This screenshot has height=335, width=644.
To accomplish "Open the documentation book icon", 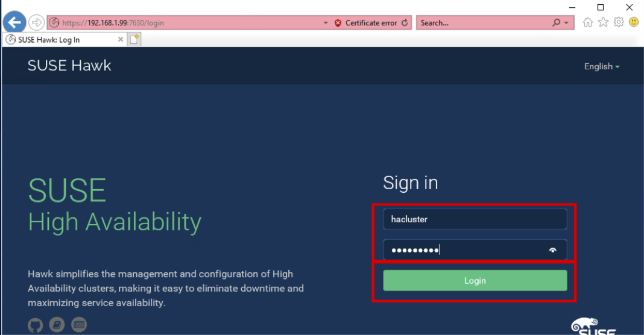I will pyautogui.click(x=57, y=325).
